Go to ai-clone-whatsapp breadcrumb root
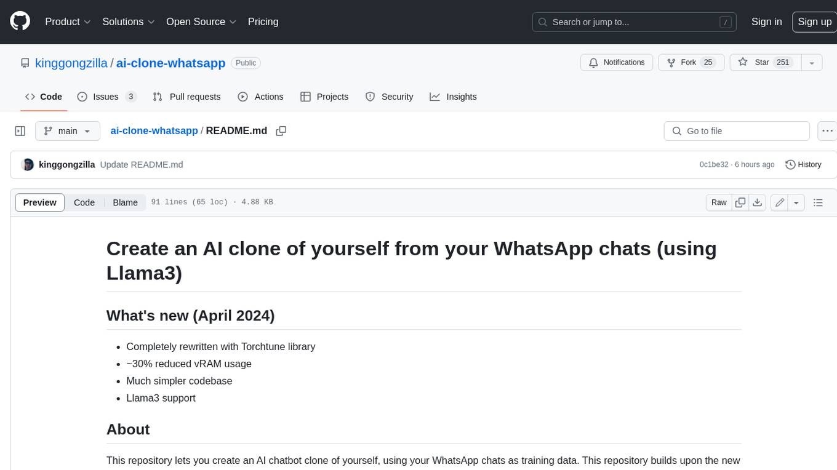This screenshot has width=837, height=470. click(x=154, y=131)
